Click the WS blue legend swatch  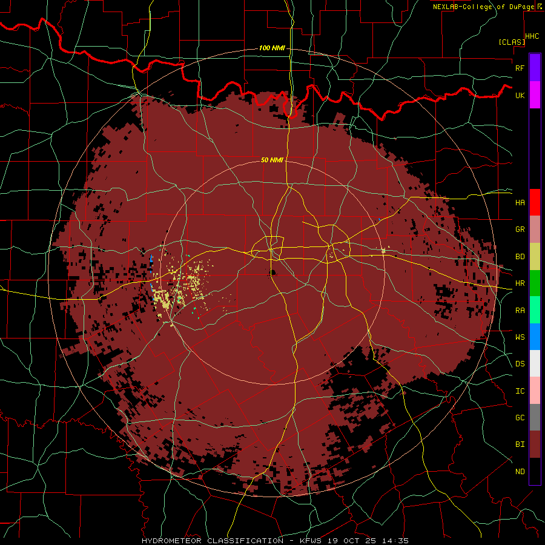tap(535, 337)
